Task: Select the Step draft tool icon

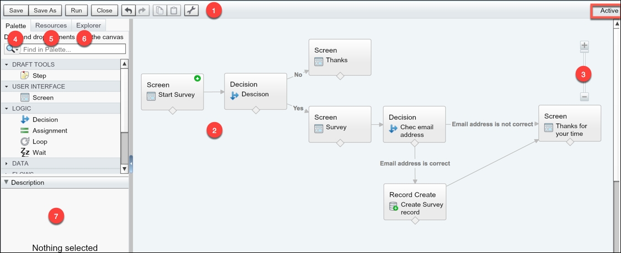Action: [25, 75]
